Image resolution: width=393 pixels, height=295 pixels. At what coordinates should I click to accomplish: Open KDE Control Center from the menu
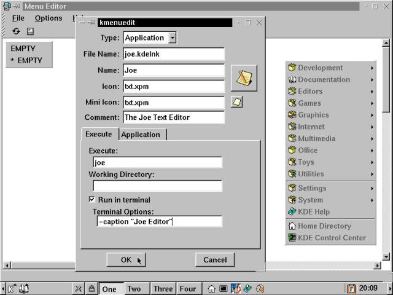point(331,238)
